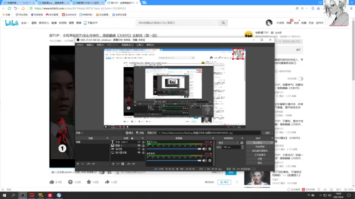Favorite the video with star icon
Screen dimensions: 355x199
(x=89, y=182)
